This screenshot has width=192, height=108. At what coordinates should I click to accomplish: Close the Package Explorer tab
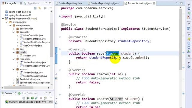coord(21,3)
